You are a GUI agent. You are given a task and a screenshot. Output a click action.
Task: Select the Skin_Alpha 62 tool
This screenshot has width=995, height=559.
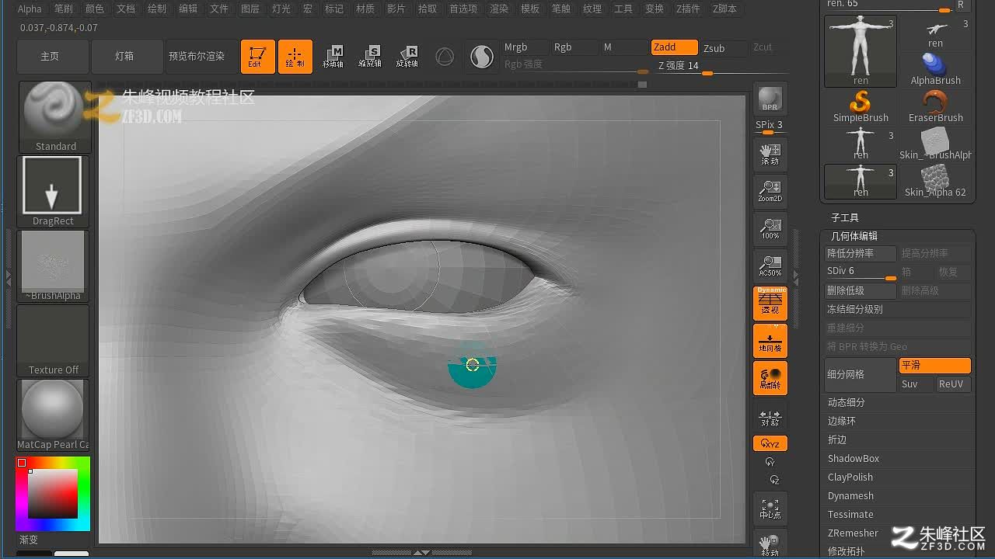(x=936, y=181)
